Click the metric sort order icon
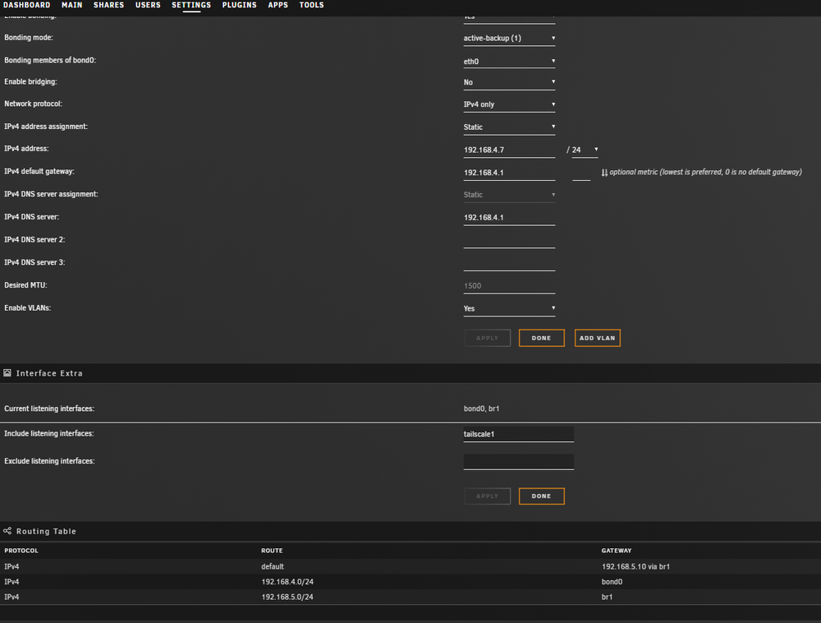This screenshot has width=821, height=623. point(604,173)
